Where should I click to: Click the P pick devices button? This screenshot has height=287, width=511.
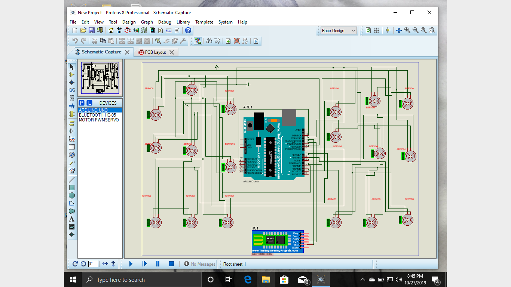tap(82, 103)
